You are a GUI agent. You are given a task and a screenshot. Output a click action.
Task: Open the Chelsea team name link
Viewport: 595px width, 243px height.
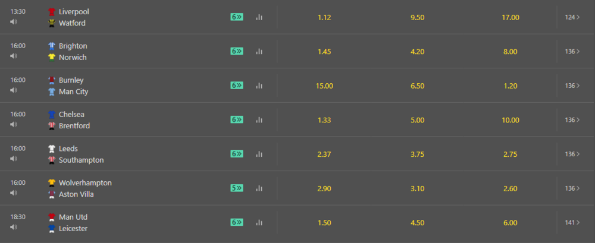coord(72,115)
